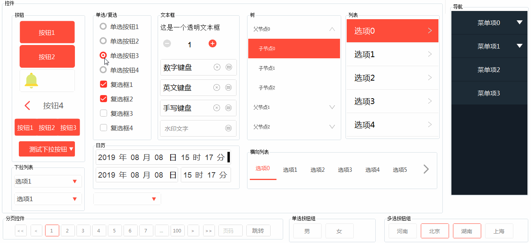Viewport: 531px width, 243px height.
Task: Click the keyboard icon next to 水印文字
Action: pos(229,128)
